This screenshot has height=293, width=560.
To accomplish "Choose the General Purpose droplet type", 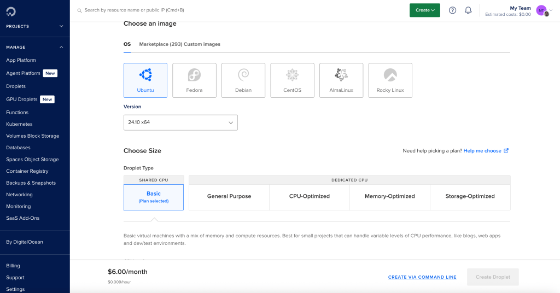I will tap(229, 196).
